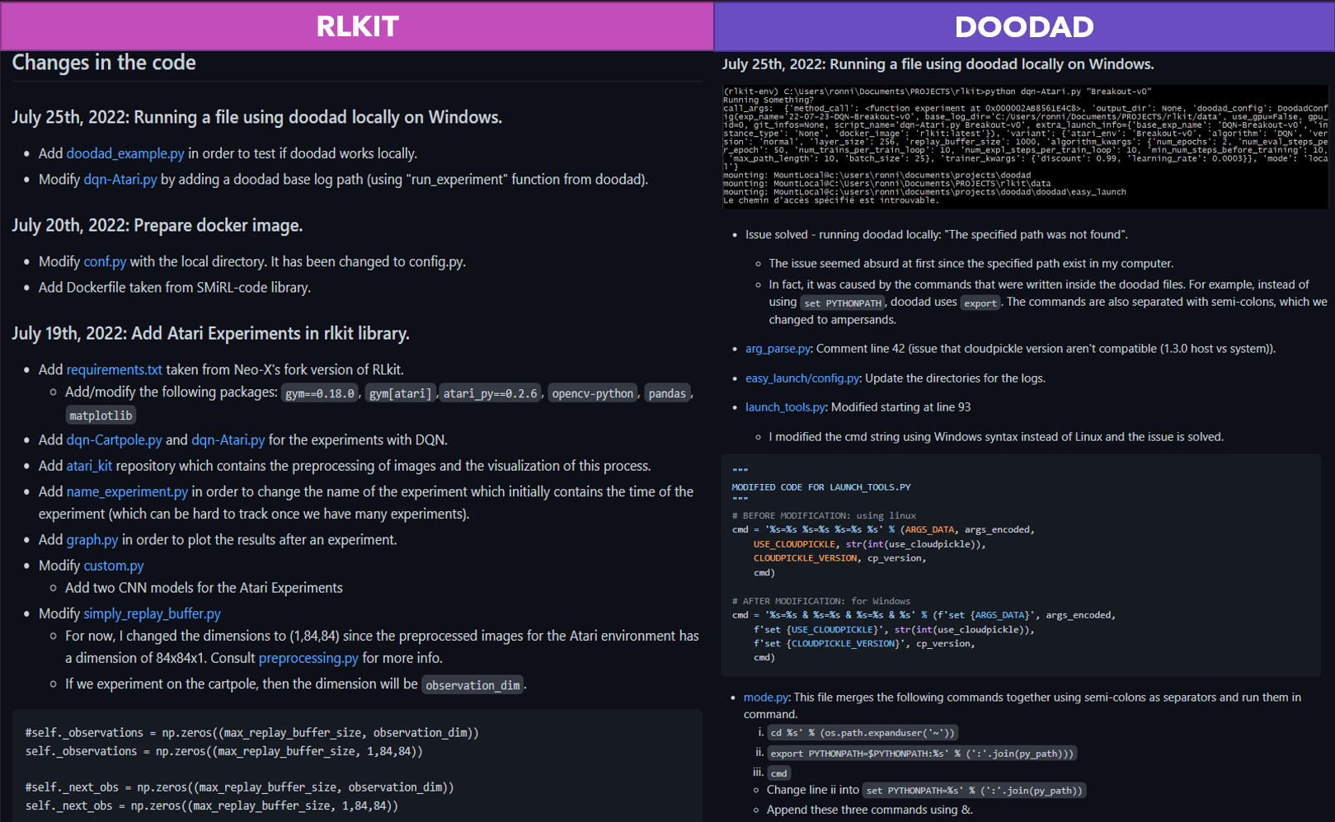Select the DOODAD header banner
This screenshot has height=822, width=1335.
[1022, 26]
